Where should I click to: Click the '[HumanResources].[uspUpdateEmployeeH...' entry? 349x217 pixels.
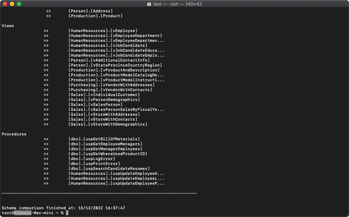116,173
